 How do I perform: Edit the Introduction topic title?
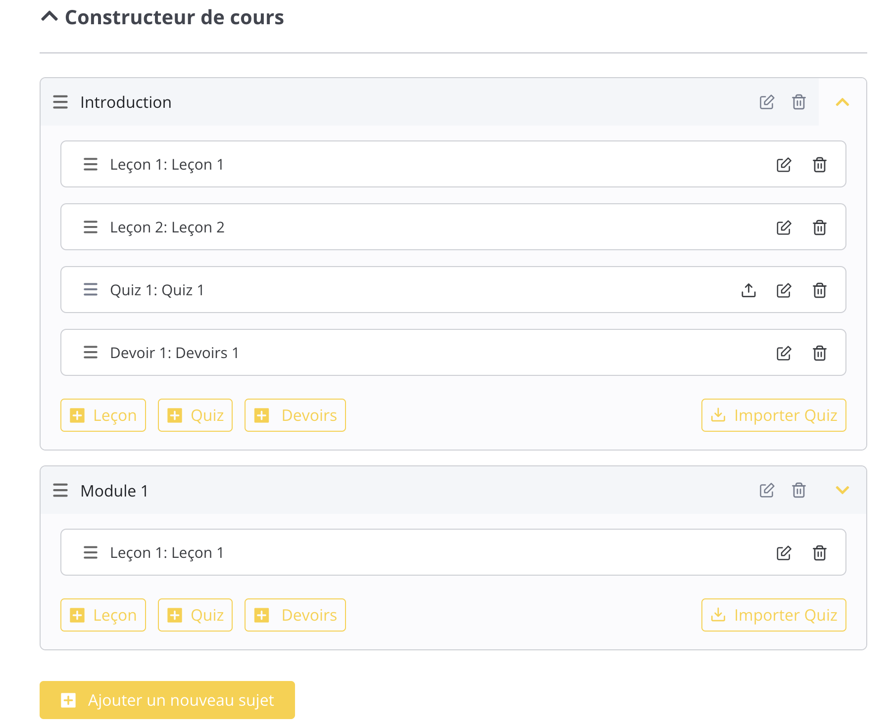pyautogui.click(x=766, y=102)
